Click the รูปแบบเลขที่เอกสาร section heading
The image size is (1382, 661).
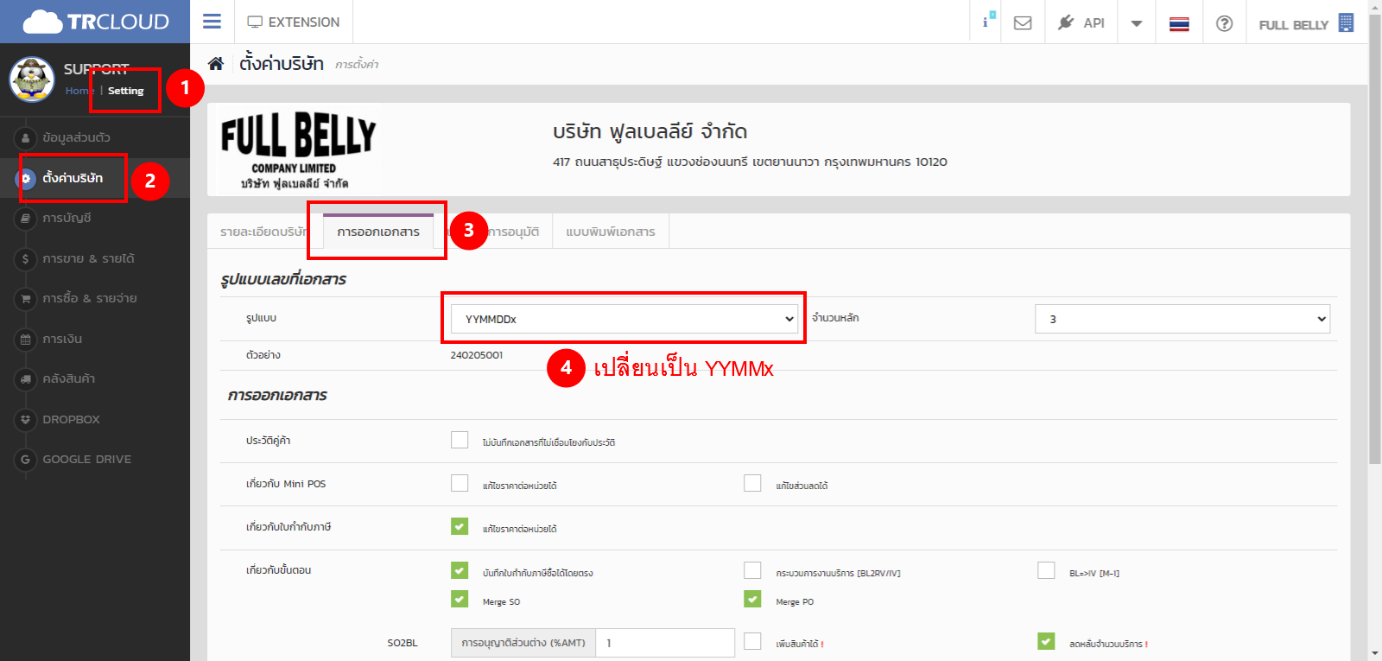coord(283,279)
